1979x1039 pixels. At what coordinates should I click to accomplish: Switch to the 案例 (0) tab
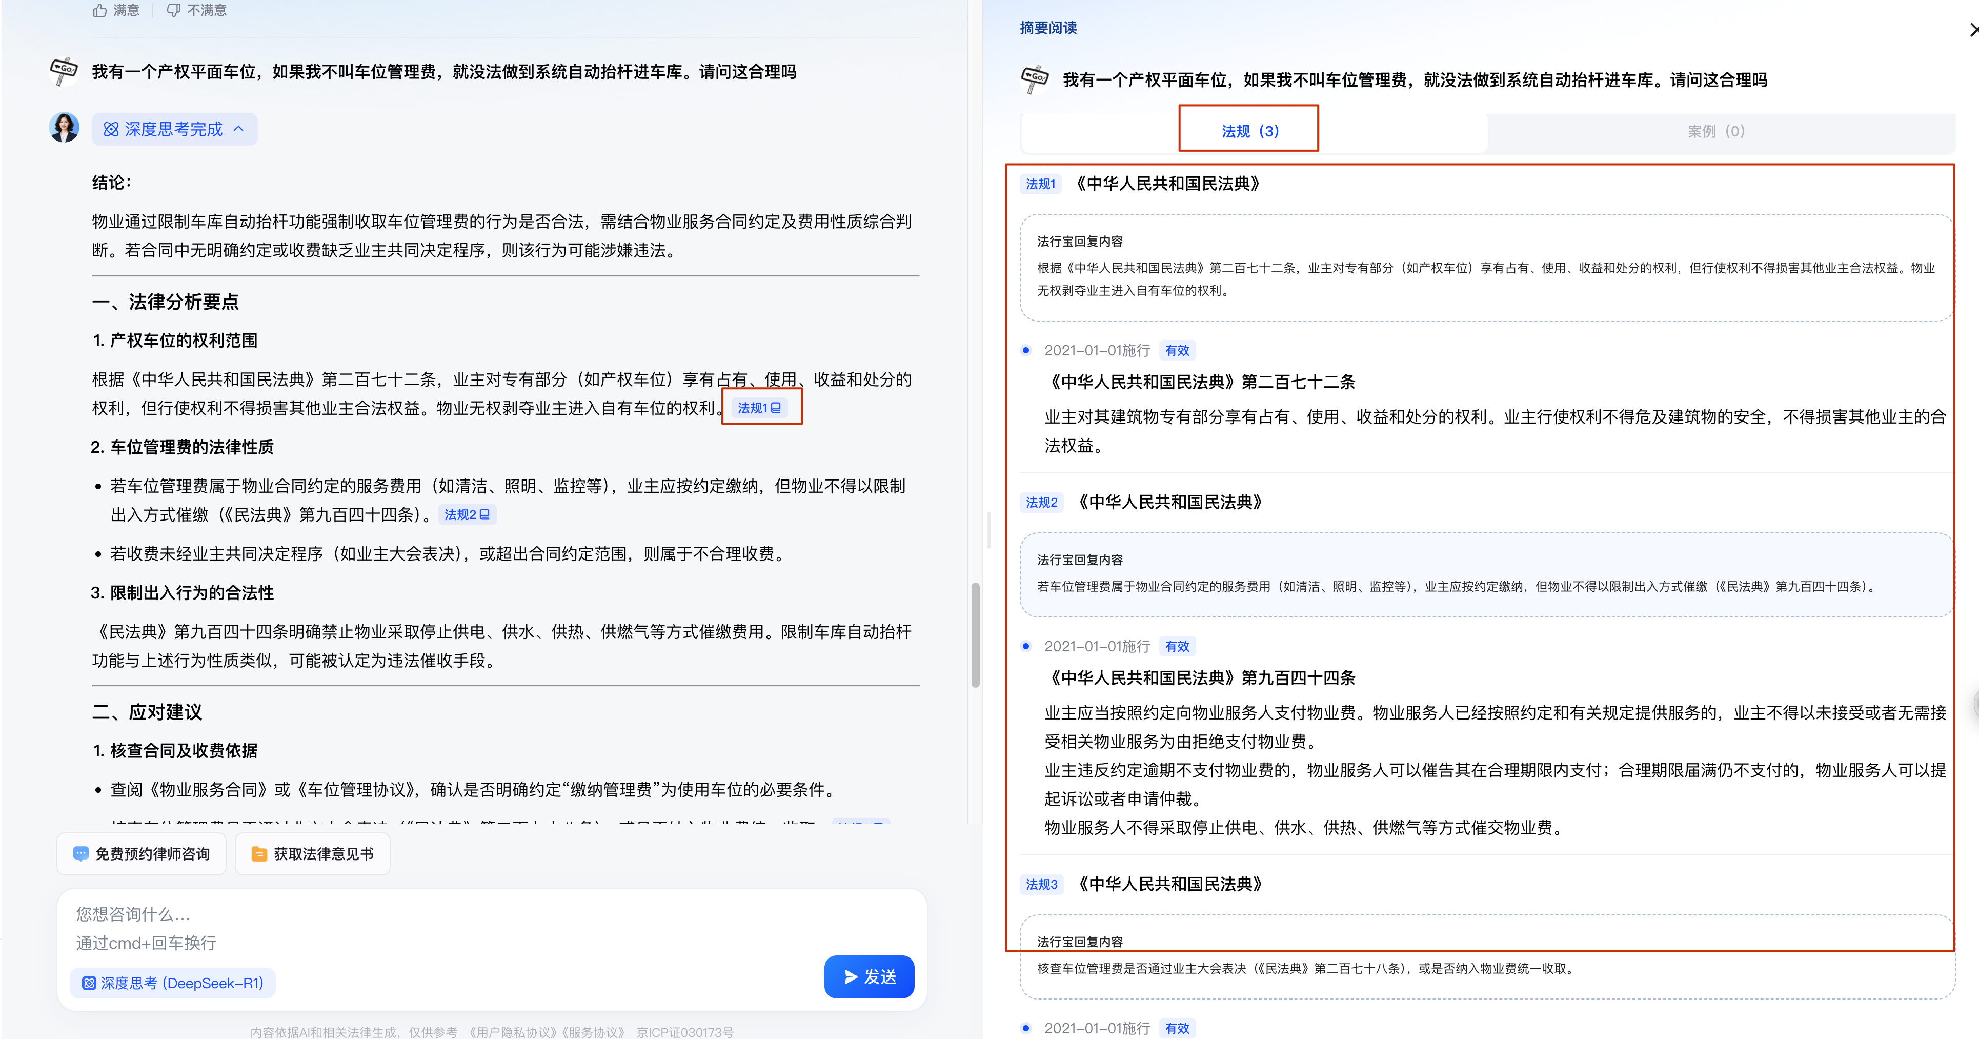pyautogui.click(x=1715, y=131)
